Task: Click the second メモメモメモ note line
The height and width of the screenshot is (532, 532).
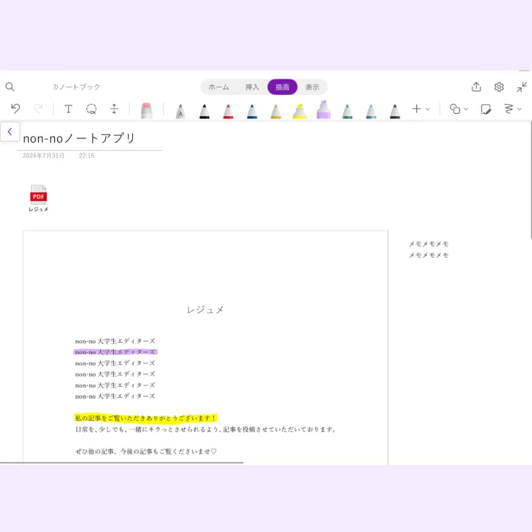Action: coord(429,255)
